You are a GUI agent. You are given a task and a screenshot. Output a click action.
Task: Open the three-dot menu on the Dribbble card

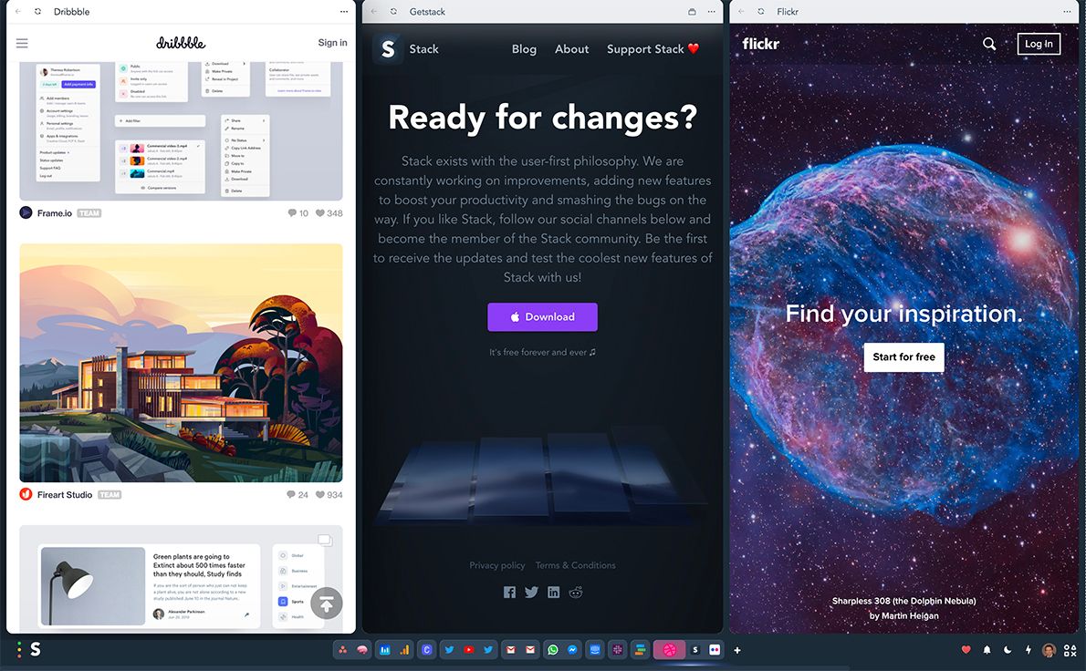(x=344, y=11)
